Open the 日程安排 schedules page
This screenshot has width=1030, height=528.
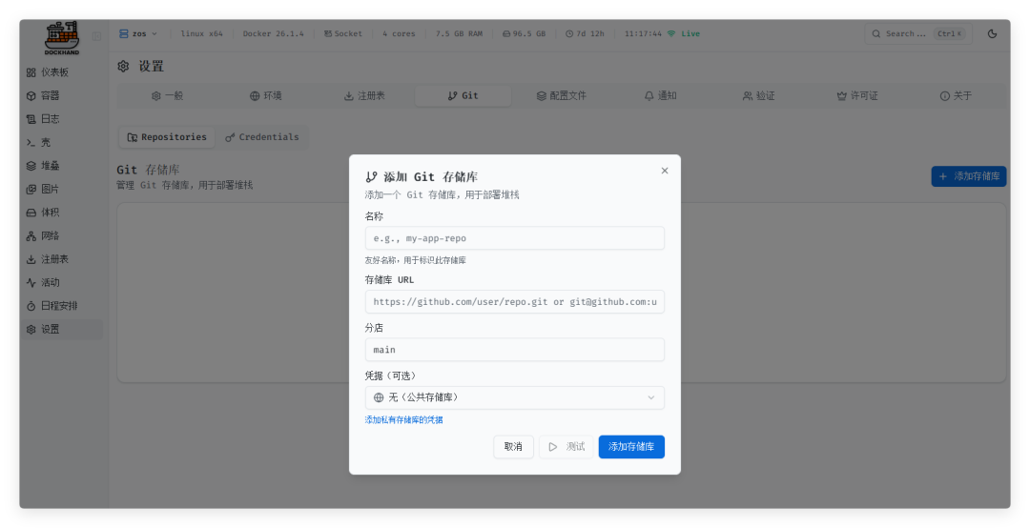pos(61,306)
